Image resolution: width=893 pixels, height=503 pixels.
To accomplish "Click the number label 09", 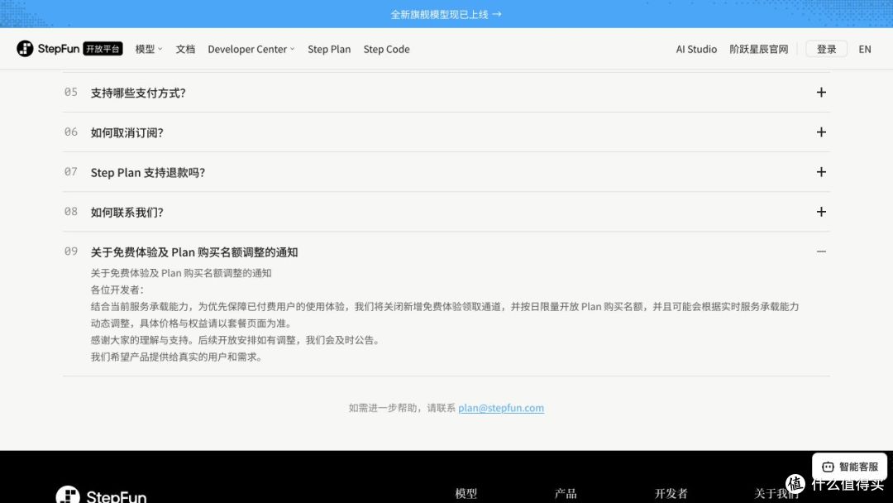I will [x=70, y=251].
